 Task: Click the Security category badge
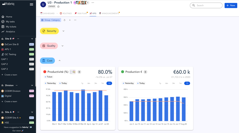pos(50,31)
